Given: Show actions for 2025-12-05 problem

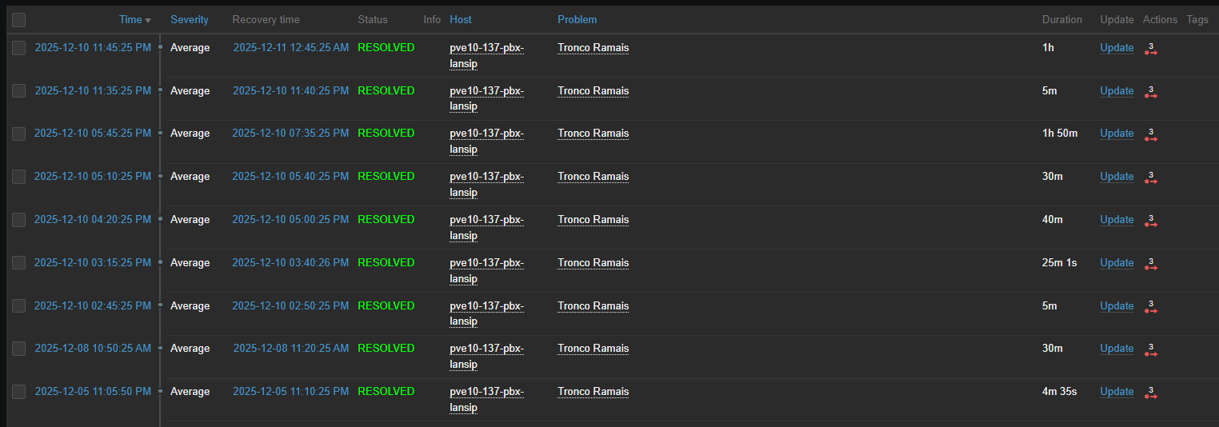Looking at the screenshot, I should click(1151, 393).
